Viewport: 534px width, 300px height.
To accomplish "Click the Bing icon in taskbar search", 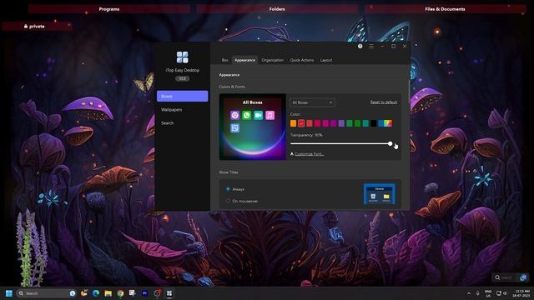I will point(73,293).
